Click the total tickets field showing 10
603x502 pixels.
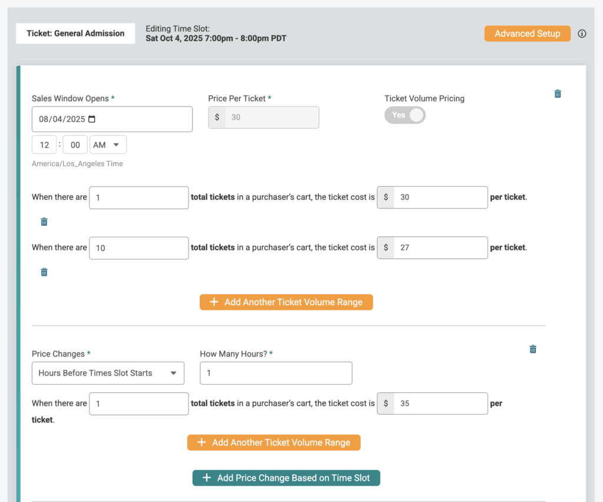(x=139, y=247)
